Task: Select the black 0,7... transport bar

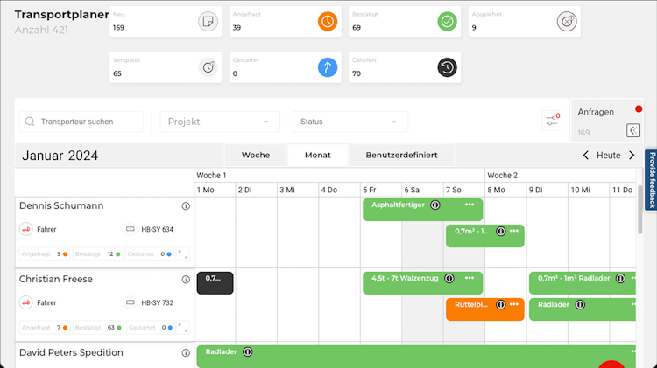Action: pyautogui.click(x=215, y=283)
